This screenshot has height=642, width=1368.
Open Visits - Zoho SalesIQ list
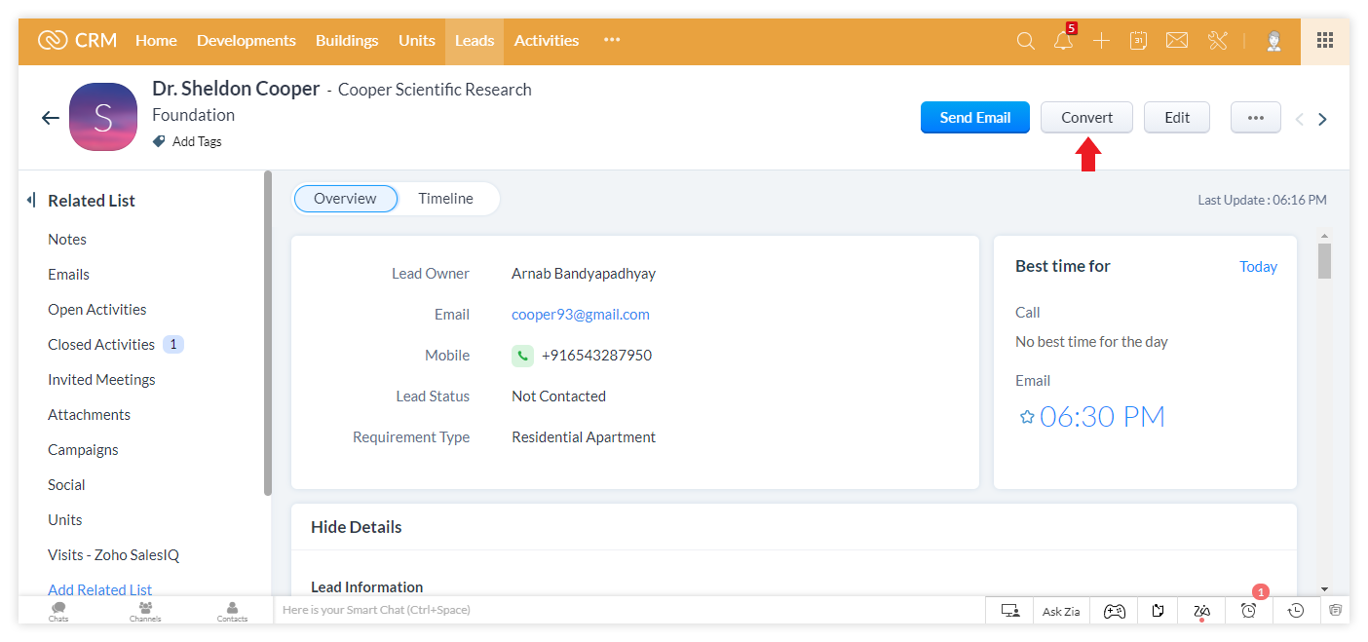(113, 554)
